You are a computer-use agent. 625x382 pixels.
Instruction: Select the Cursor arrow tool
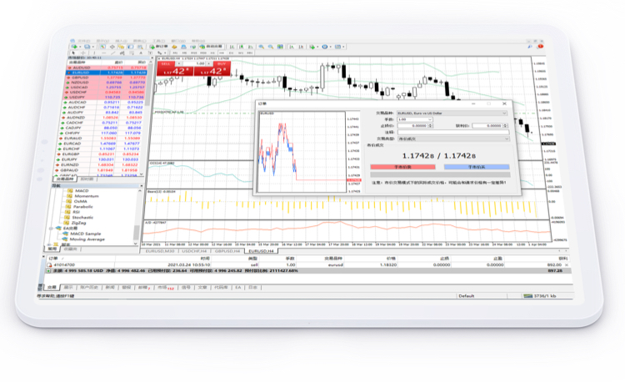[73, 53]
